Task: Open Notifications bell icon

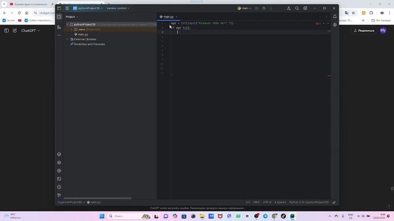Action: tap(335, 17)
